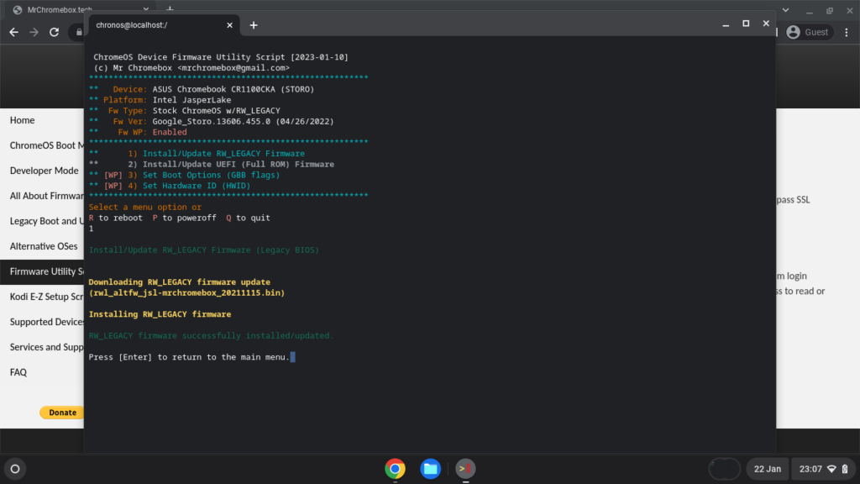860x484 pixels.
Task: Open the Files app from the shelf
Action: (x=430, y=469)
